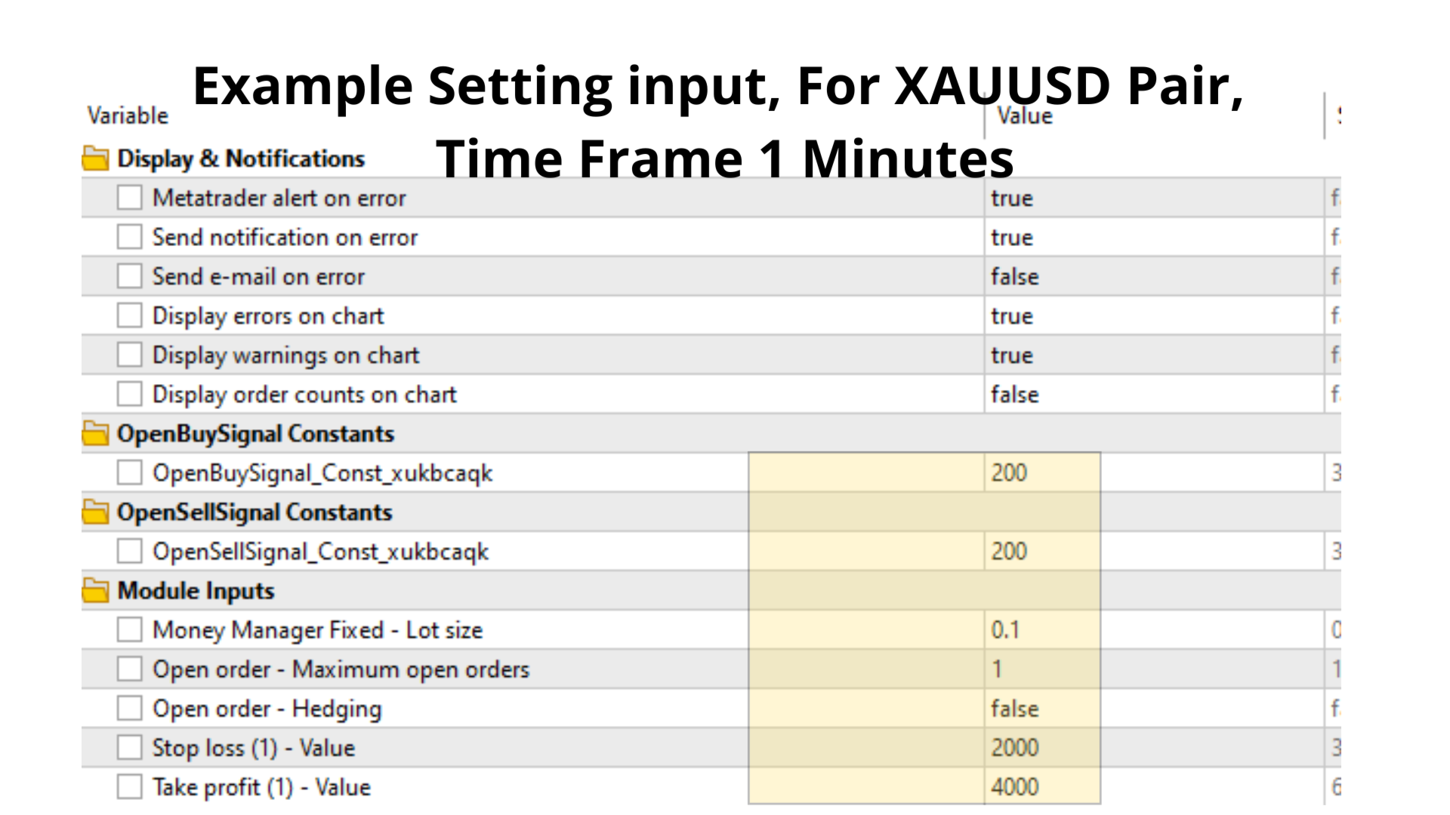Click the Variable column header

click(128, 115)
